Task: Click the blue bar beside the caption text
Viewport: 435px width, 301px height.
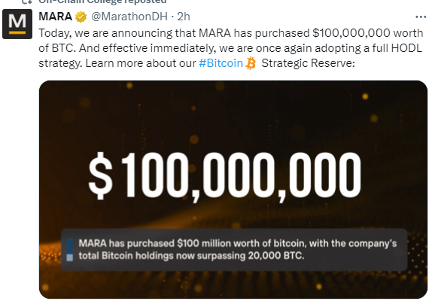Action: pyautogui.click(x=70, y=250)
